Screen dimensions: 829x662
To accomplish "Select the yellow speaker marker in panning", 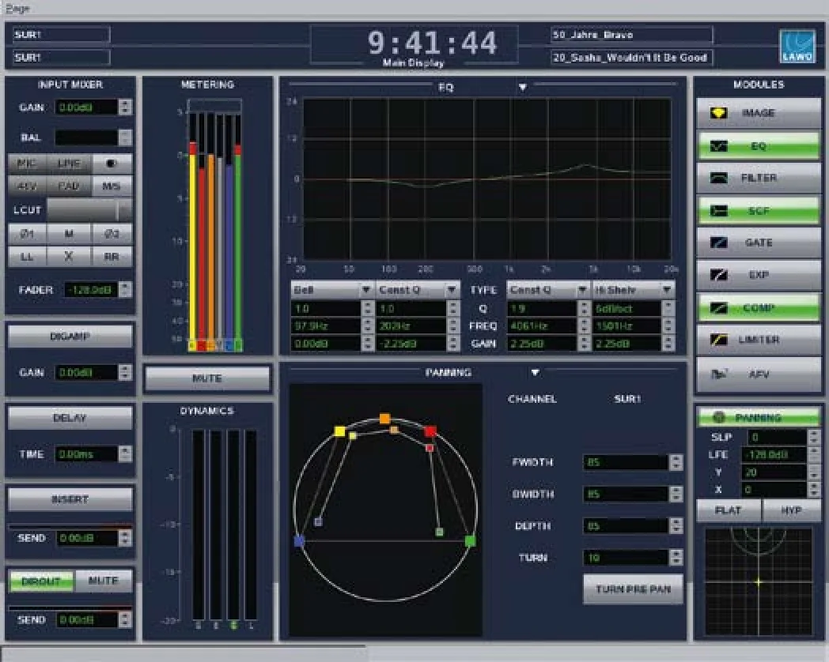I will [x=339, y=431].
